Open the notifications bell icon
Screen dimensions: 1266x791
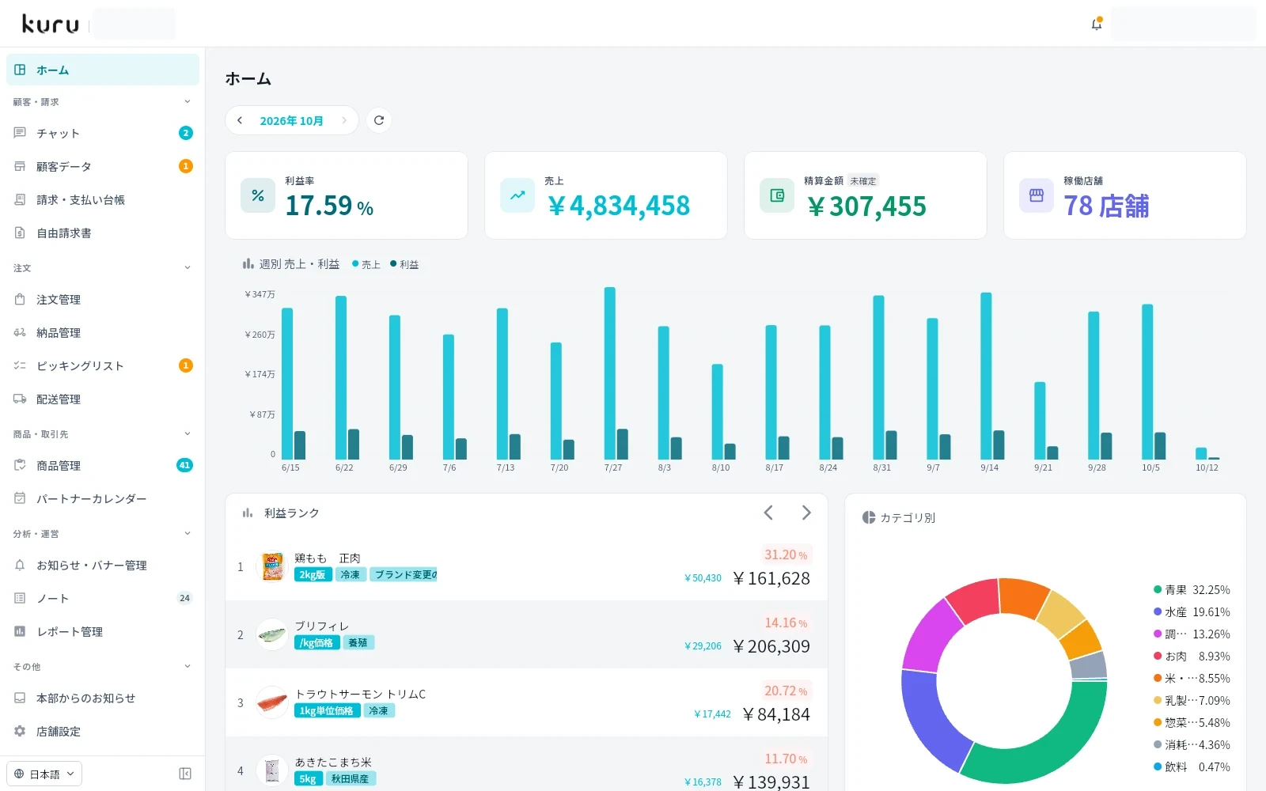click(1097, 24)
